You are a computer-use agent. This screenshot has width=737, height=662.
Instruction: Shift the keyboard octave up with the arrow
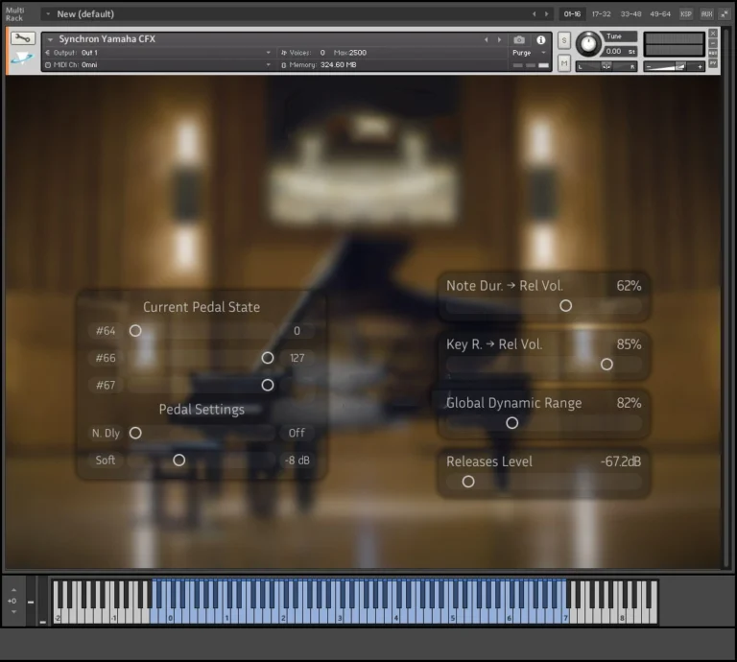click(x=13, y=590)
